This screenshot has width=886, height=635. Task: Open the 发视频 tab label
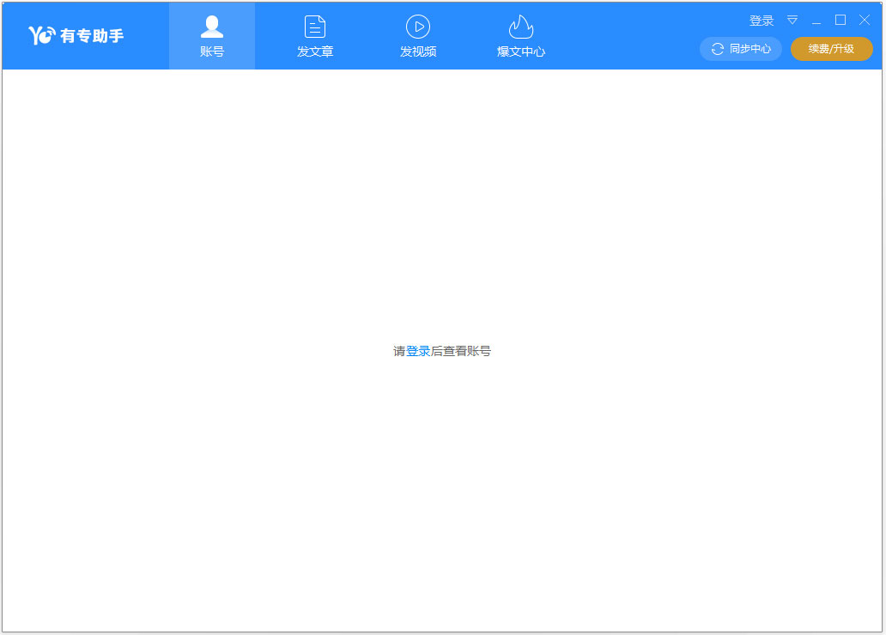tap(418, 51)
